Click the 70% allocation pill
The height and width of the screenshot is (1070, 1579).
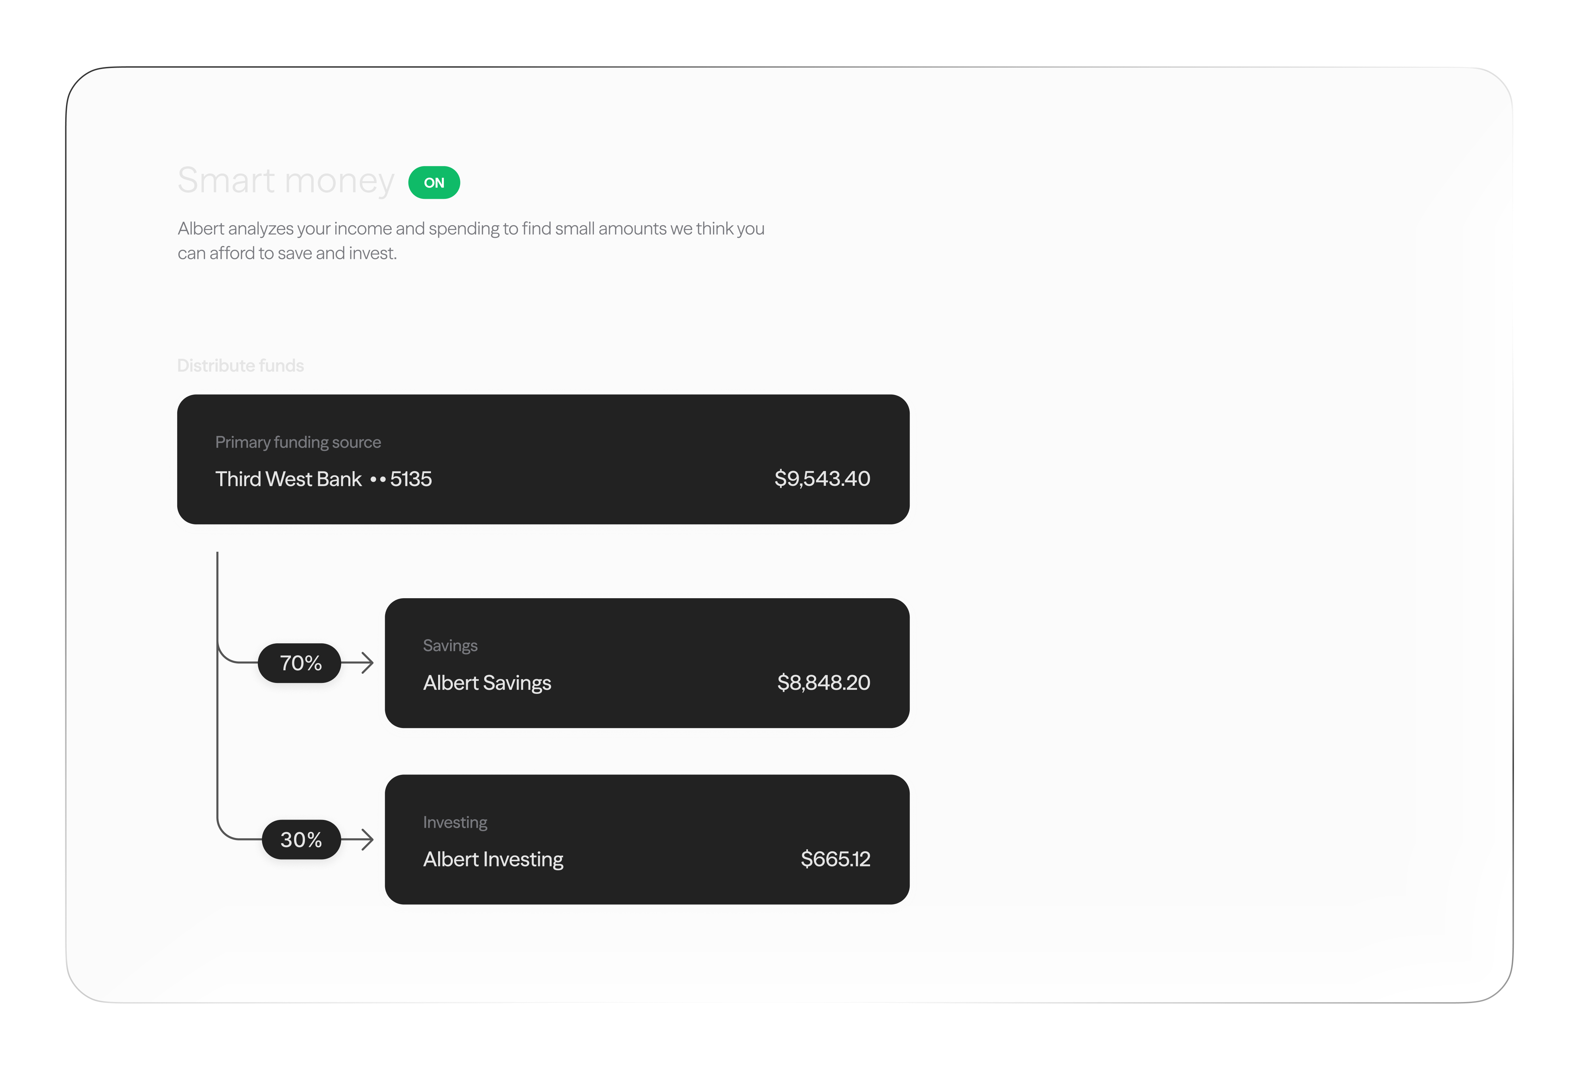(x=300, y=663)
